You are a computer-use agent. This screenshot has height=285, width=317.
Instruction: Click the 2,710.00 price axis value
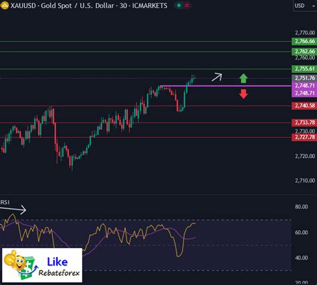click(305, 181)
